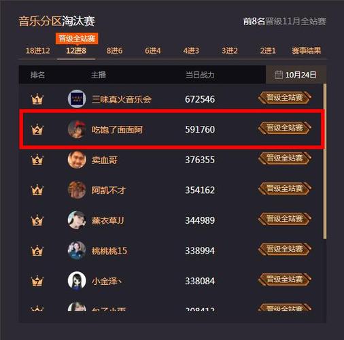Click the rank 3 crown icon

pyautogui.click(x=37, y=160)
